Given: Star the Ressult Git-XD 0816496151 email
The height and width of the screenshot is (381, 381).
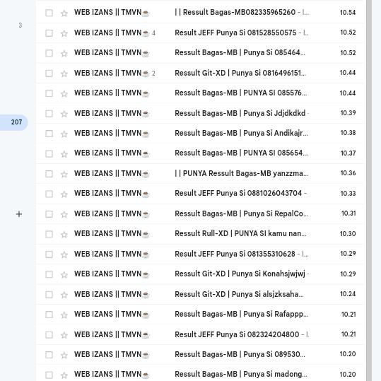Looking at the screenshot, I should [x=64, y=74].
